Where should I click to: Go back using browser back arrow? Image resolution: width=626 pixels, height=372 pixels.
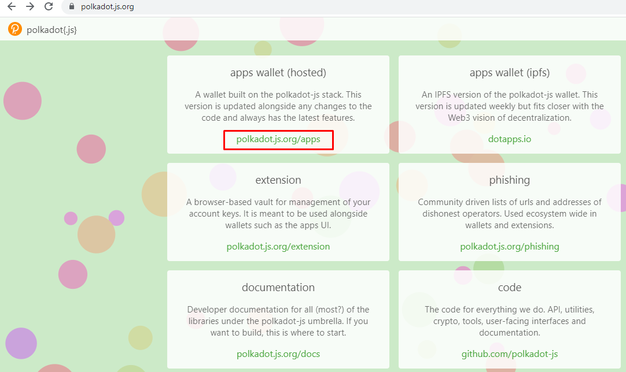pos(12,6)
